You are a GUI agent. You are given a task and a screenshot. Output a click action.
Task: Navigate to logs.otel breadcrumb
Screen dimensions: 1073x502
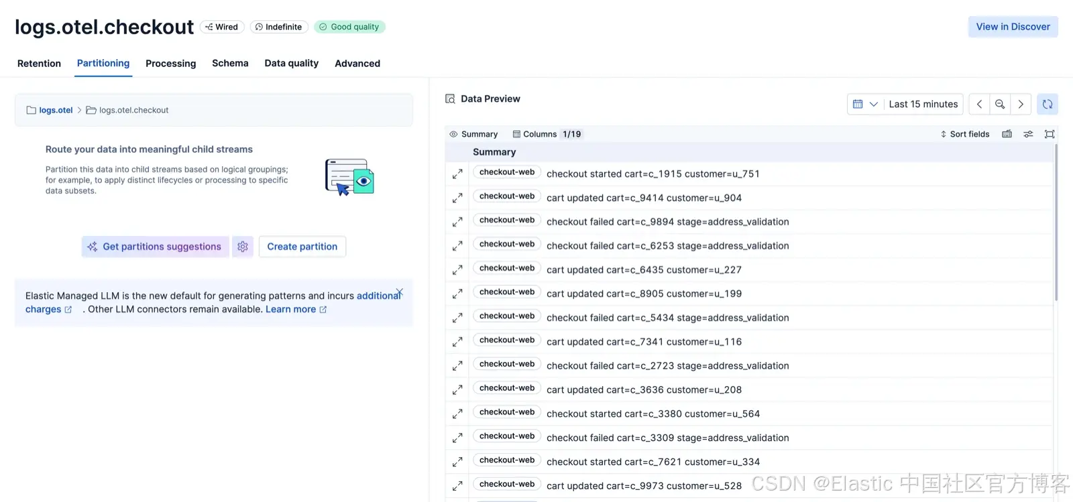pos(56,111)
